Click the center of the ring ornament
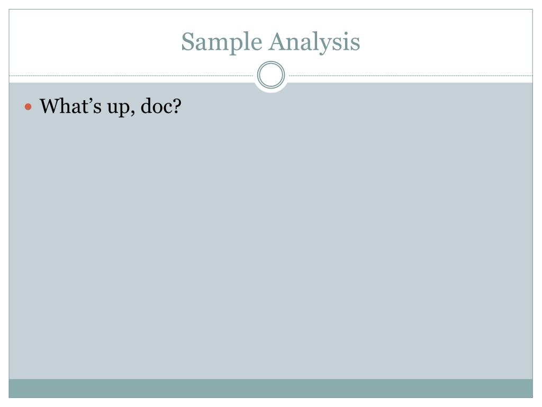This screenshot has height=407, width=542. click(x=271, y=75)
